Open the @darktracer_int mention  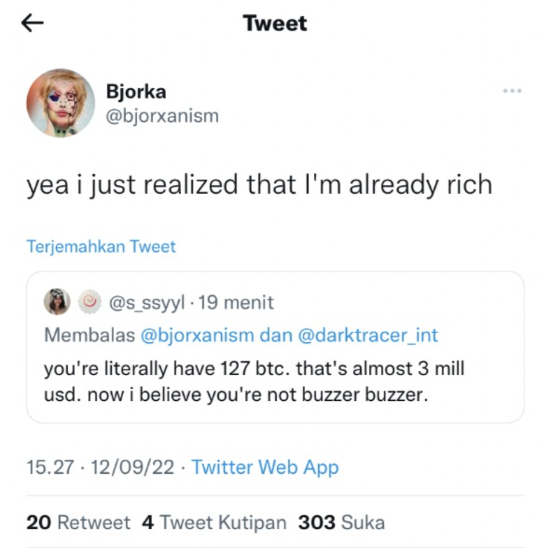click(x=368, y=335)
